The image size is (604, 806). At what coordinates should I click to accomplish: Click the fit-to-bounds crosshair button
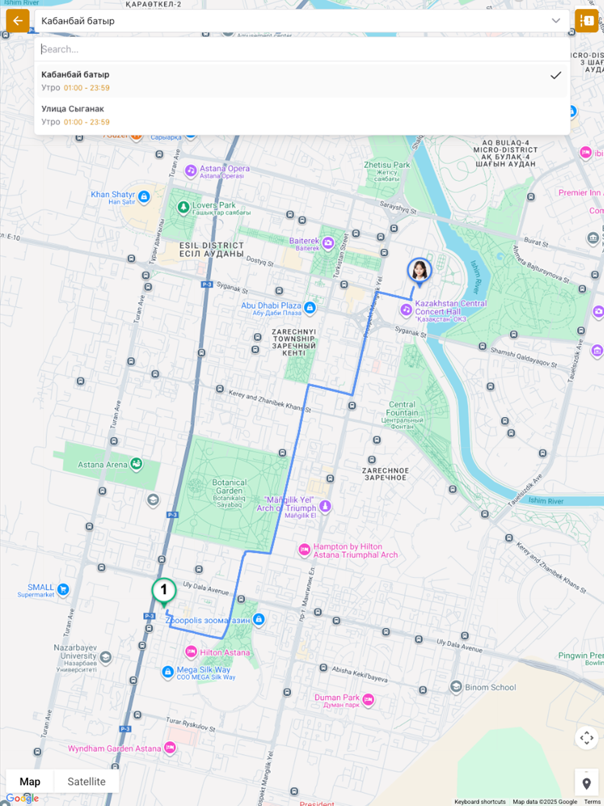pyautogui.click(x=586, y=738)
